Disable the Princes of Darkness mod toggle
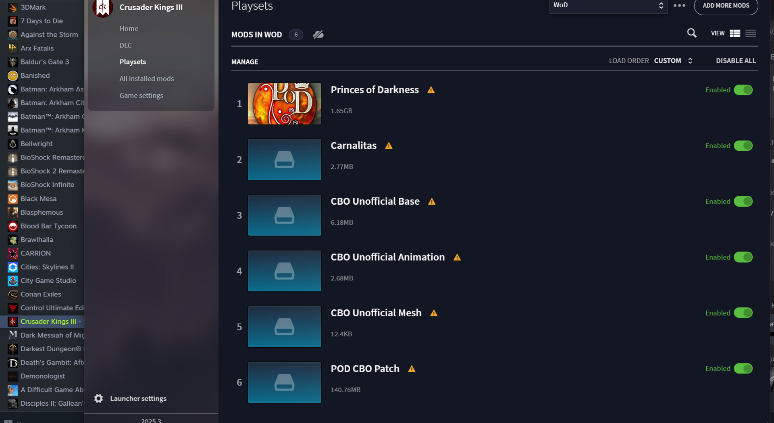The height and width of the screenshot is (423, 774). click(743, 90)
